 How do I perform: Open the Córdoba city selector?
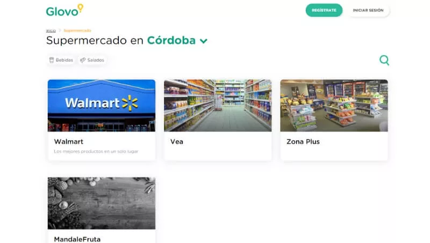(x=171, y=41)
